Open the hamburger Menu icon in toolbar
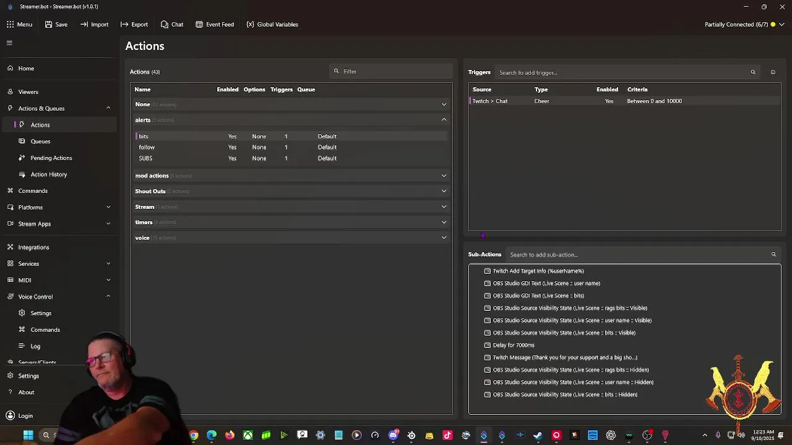The image size is (792, 445). (x=19, y=25)
